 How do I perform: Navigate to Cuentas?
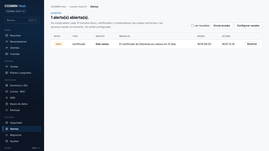(x=22, y=54)
